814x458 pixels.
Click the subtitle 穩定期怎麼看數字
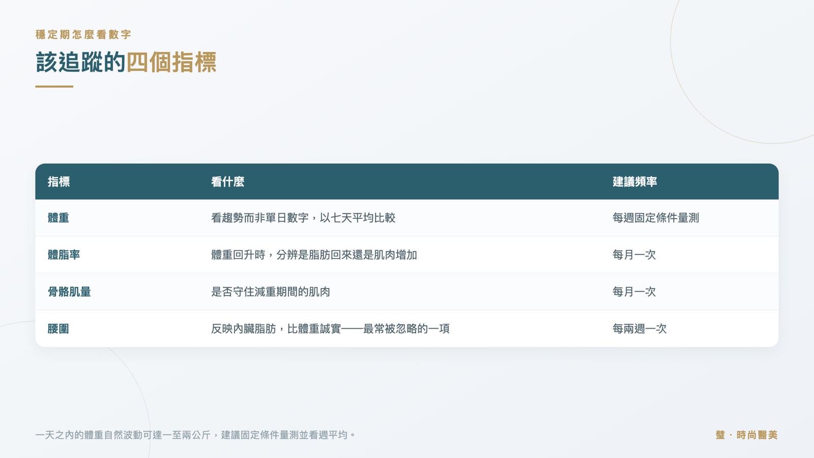pos(83,35)
